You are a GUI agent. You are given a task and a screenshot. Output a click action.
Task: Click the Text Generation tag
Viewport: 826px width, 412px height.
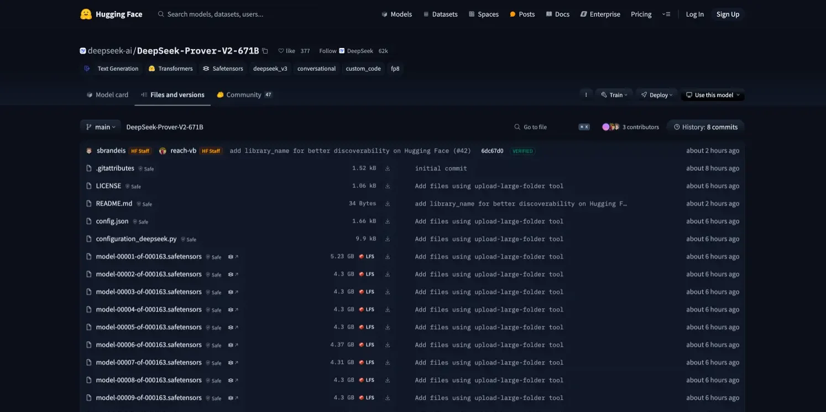111,69
